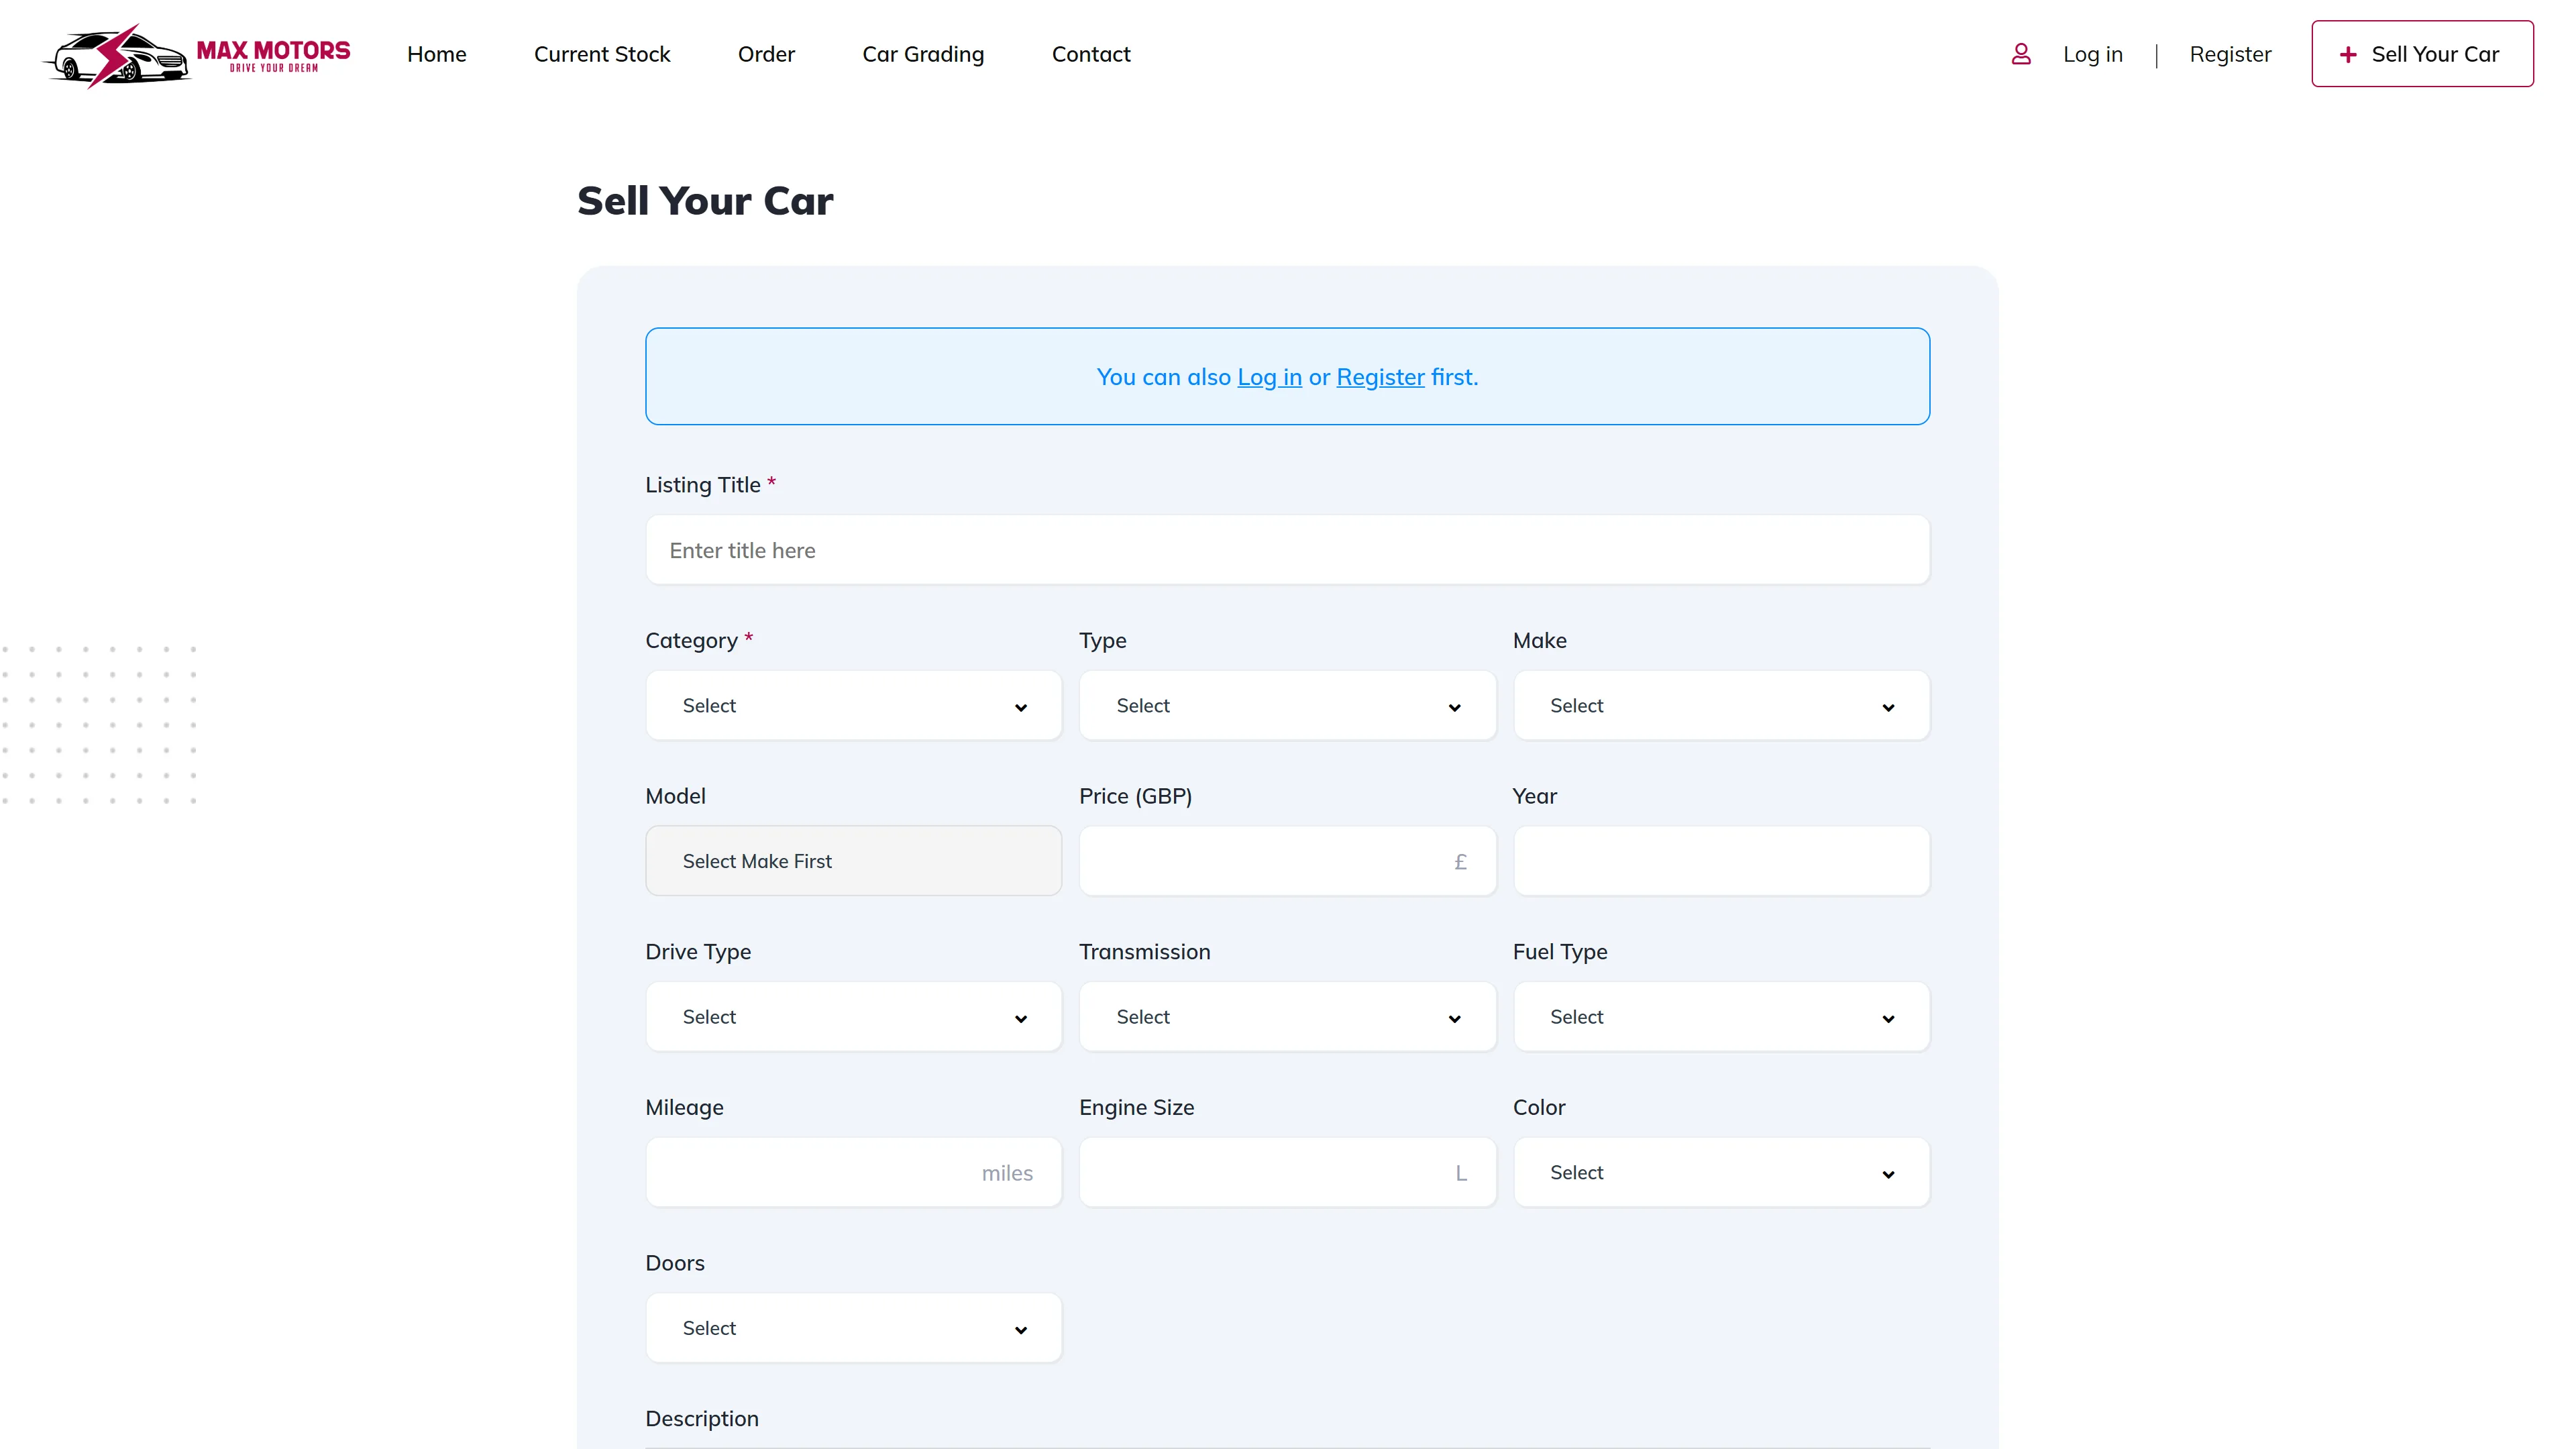Open the Transmission dropdown
Viewport: 2576px width, 1449px height.
coord(1286,1017)
